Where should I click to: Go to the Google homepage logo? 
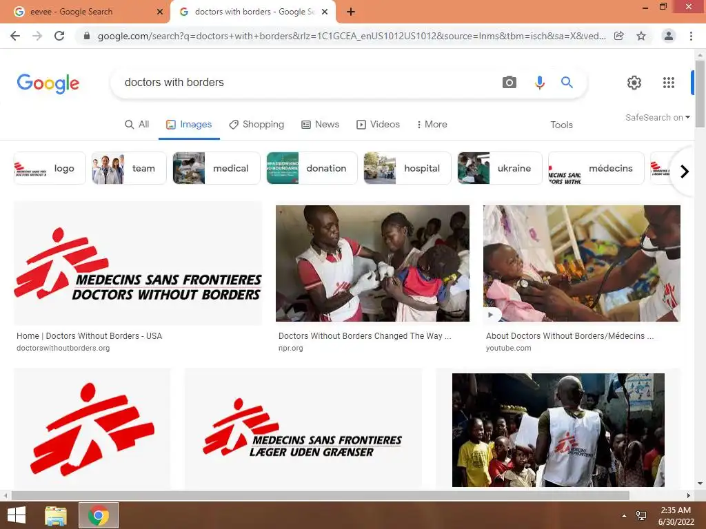(48, 83)
